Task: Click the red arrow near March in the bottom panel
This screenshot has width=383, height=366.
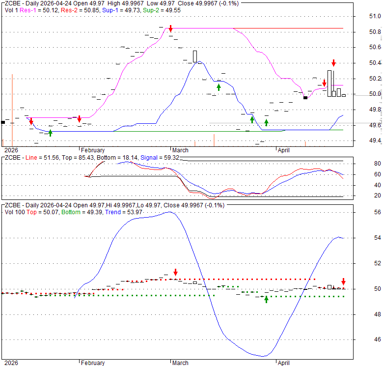Action: pos(175,272)
